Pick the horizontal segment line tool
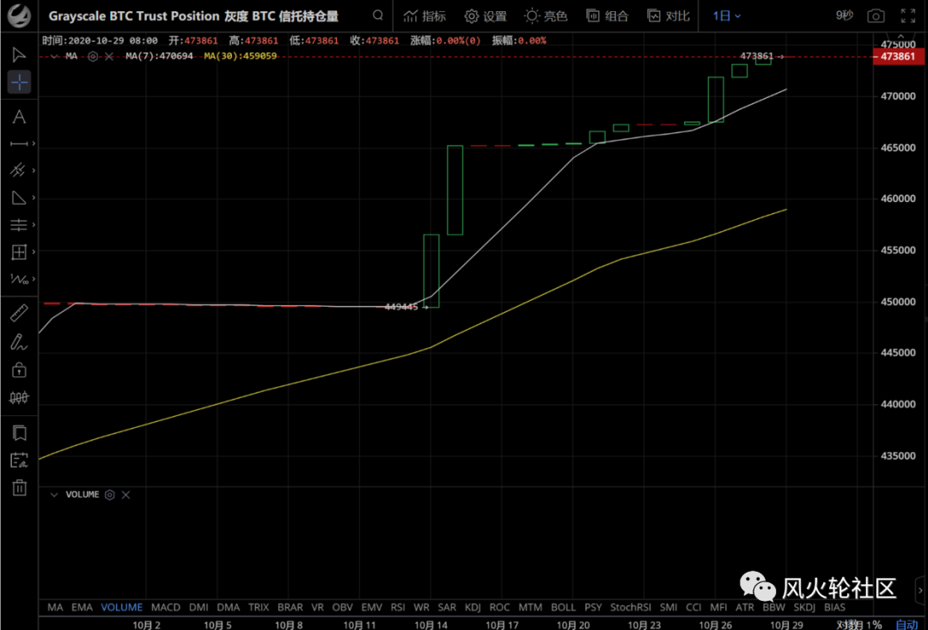 tap(19, 144)
